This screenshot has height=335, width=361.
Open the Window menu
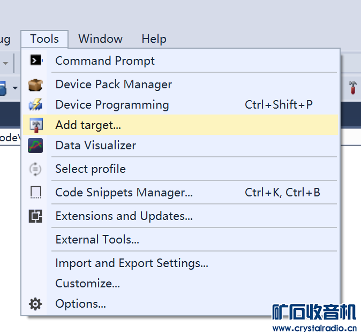100,39
